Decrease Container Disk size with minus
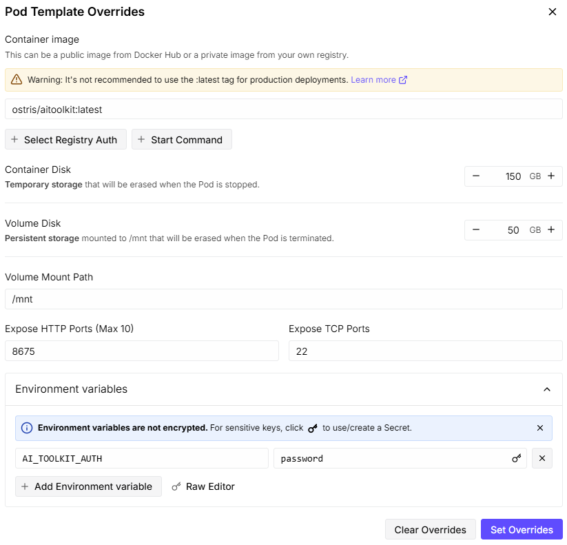 (476, 176)
